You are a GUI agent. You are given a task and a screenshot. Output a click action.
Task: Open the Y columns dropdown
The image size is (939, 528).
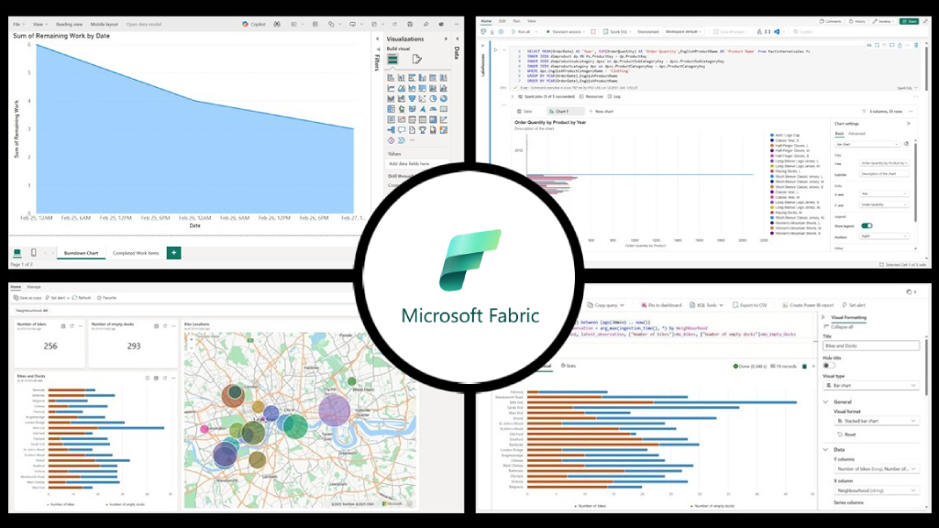click(876, 468)
